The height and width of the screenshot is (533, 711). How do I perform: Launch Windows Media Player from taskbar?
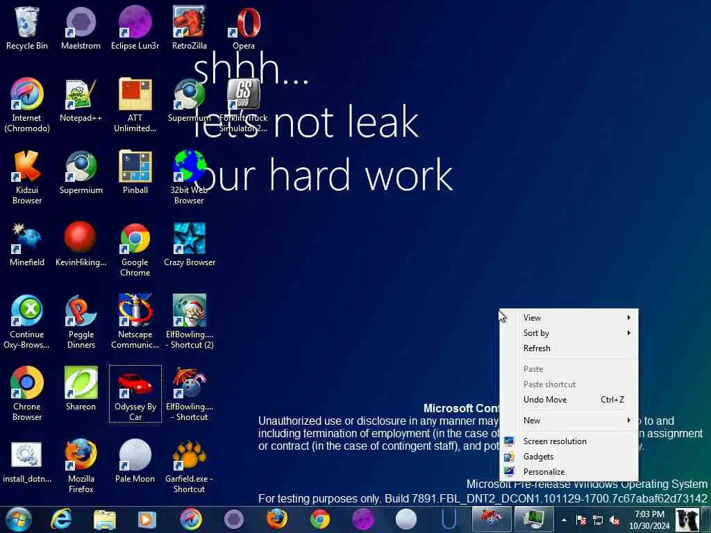[x=147, y=519]
